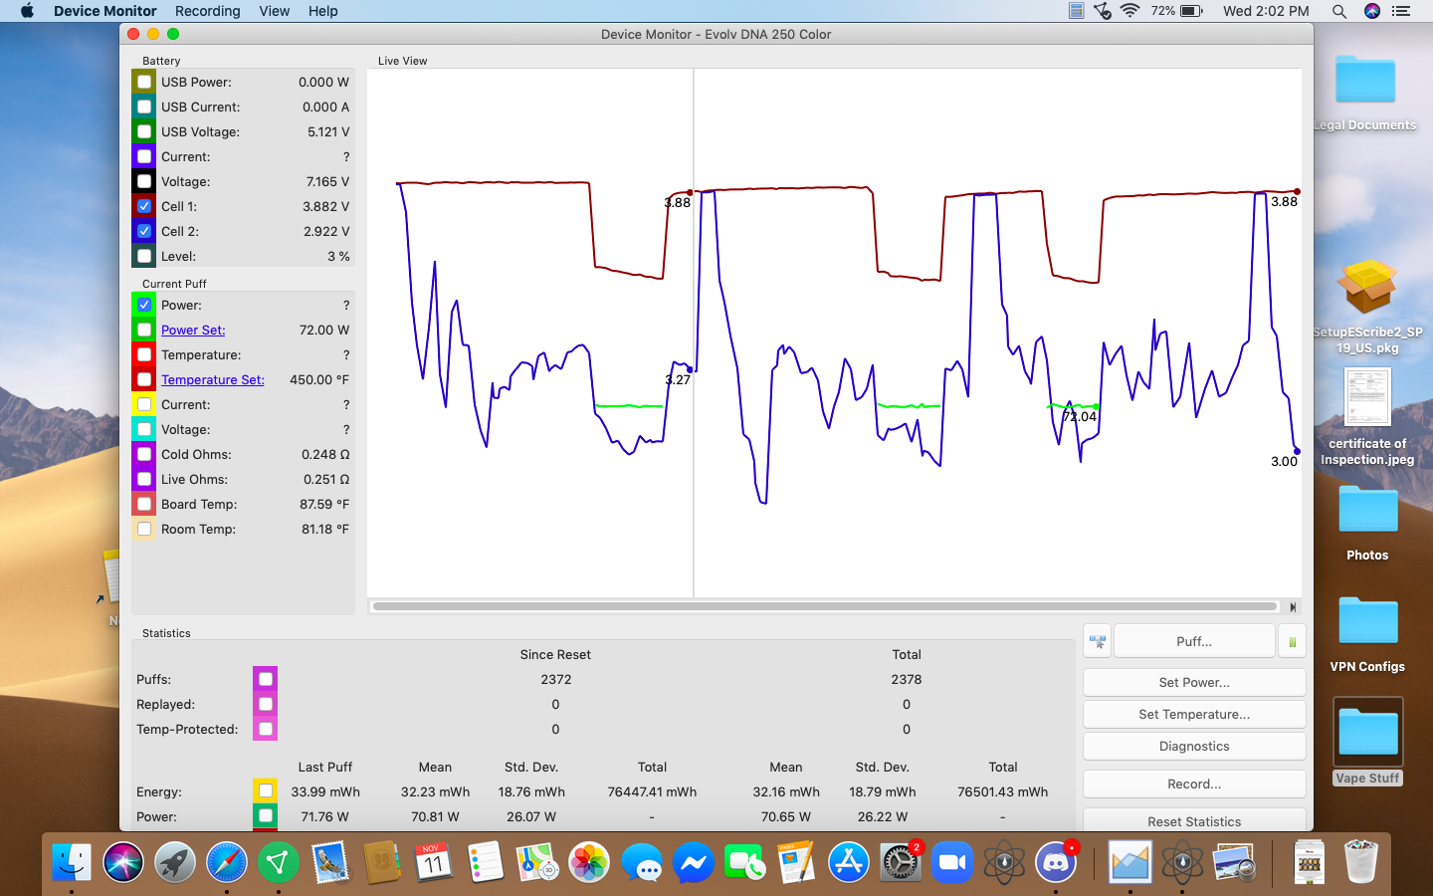
Task: Open the View menu
Action: (274, 11)
